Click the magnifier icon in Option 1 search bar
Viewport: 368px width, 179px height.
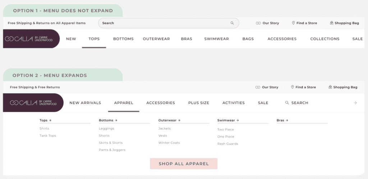(x=232, y=23)
